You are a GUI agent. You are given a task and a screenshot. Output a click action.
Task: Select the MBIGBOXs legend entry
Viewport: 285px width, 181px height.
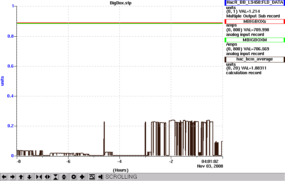(255, 21)
